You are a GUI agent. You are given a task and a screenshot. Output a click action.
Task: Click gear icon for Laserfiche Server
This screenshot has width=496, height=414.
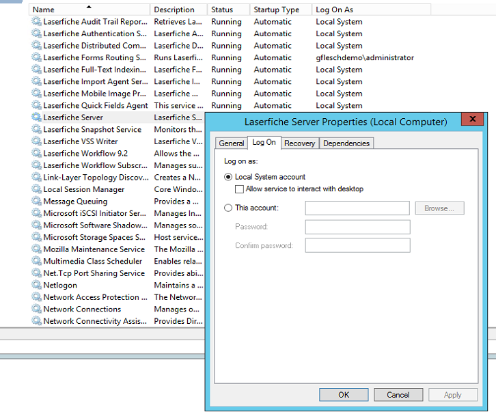[36, 118]
